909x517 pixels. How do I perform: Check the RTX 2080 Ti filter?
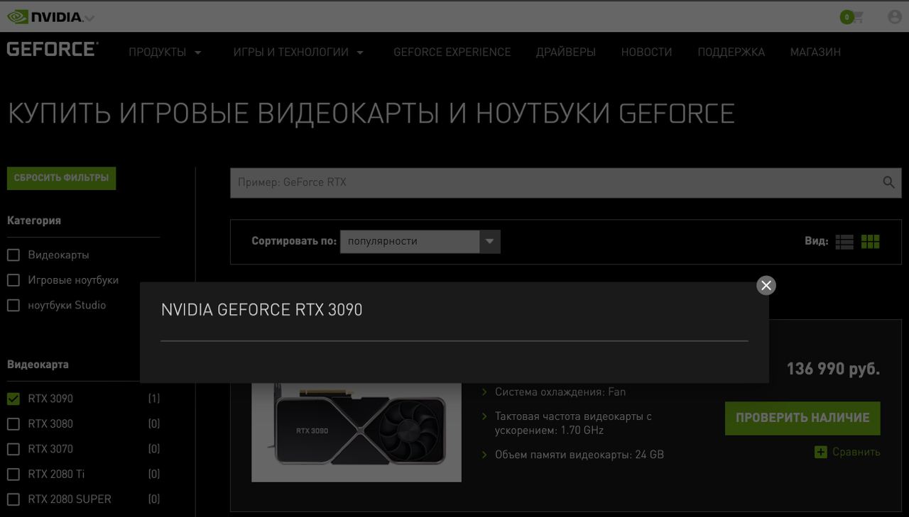pyautogui.click(x=13, y=474)
